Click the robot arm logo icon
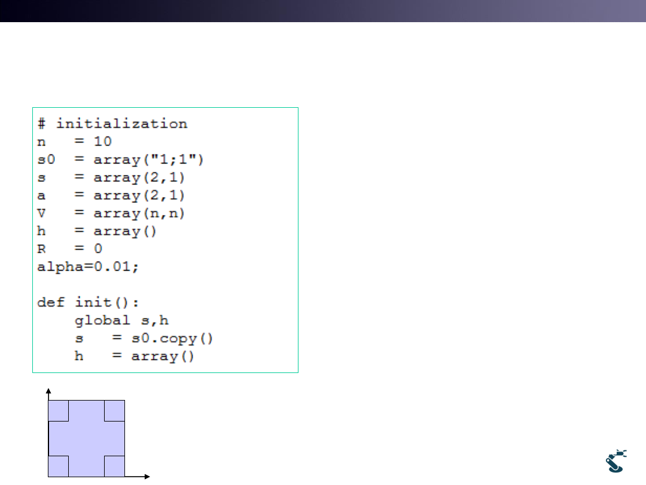 [x=616, y=460]
